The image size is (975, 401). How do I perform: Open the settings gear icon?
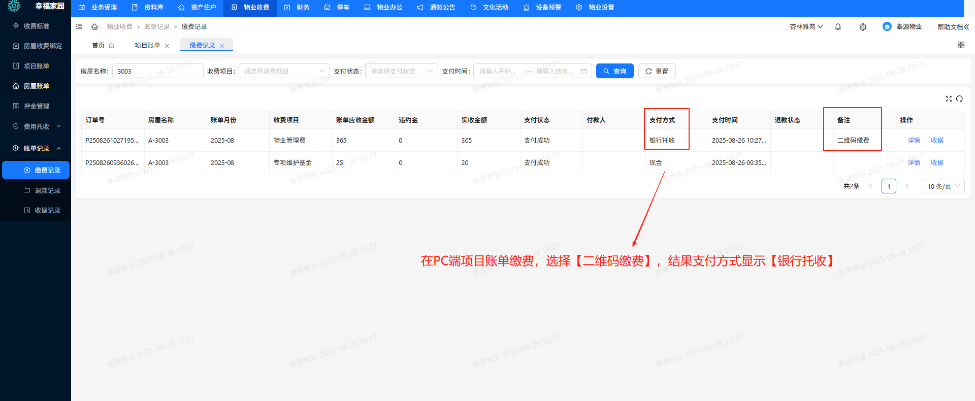pyautogui.click(x=863, y=27)
